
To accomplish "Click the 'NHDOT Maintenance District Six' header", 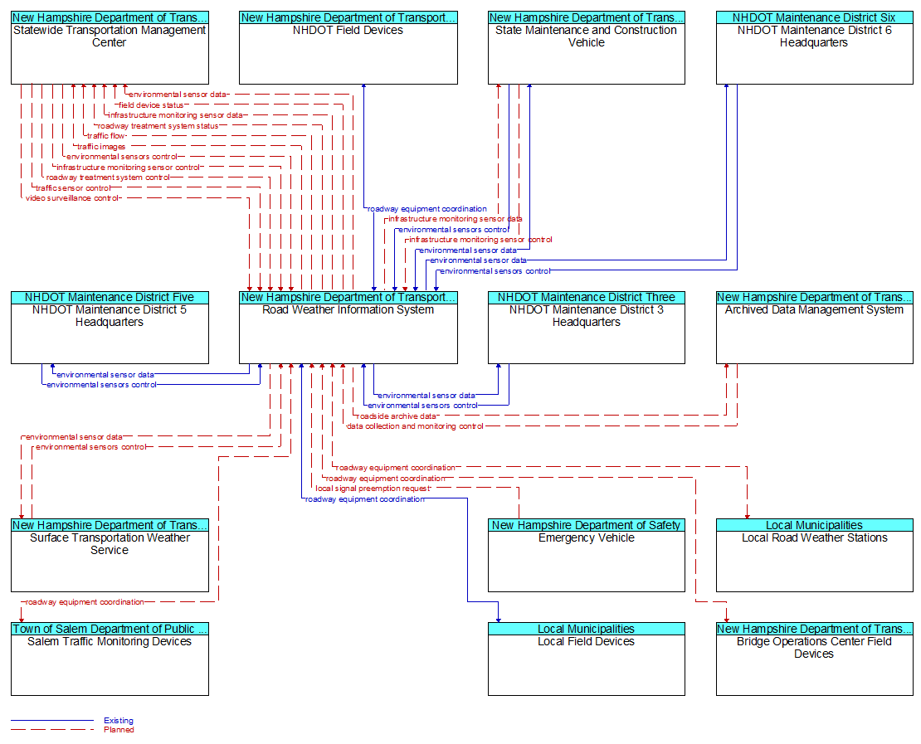I will coord(814,17).
